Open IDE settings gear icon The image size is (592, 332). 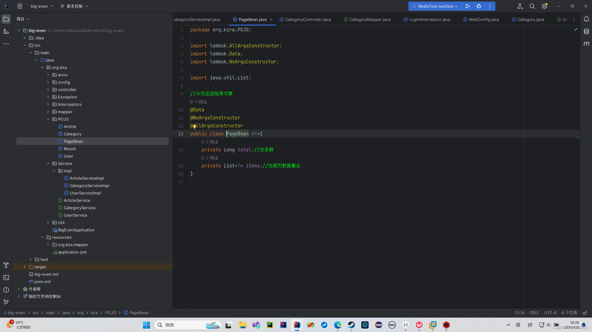[x=544, y=6]
